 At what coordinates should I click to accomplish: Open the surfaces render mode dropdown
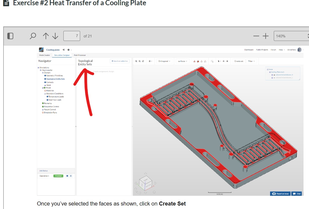point(182,61)
